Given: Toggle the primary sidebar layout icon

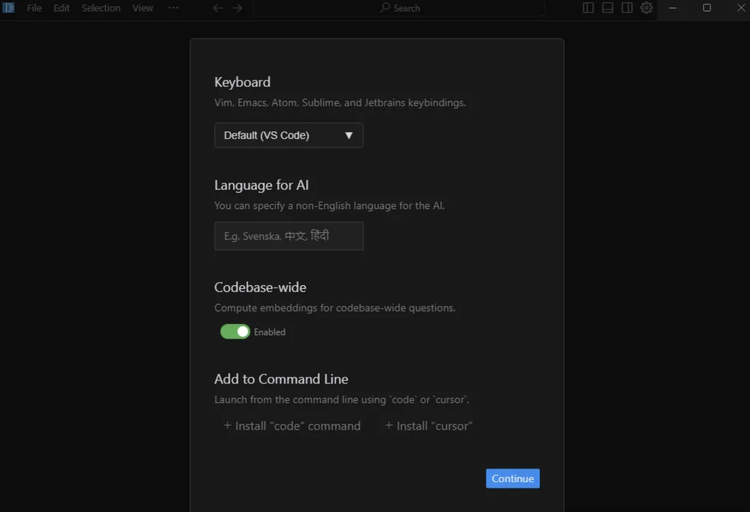Looking at the screenshot, I should point(588,8).
